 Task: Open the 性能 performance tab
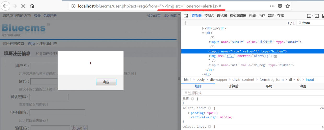(x=252, y=16)
